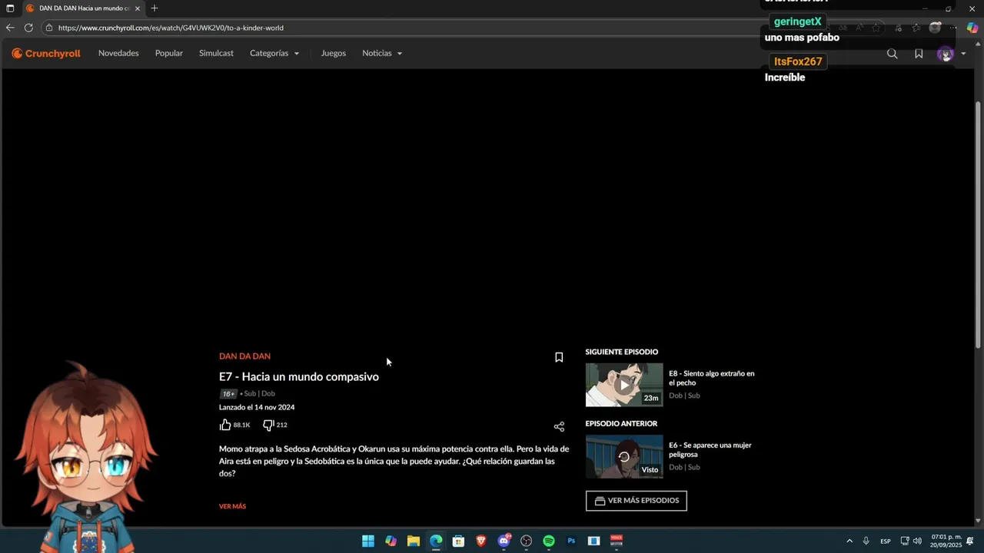Dislike the episode with thumbs down
Image resolution: width=984 pixels, height=553 pixels.
coord(268,425)
